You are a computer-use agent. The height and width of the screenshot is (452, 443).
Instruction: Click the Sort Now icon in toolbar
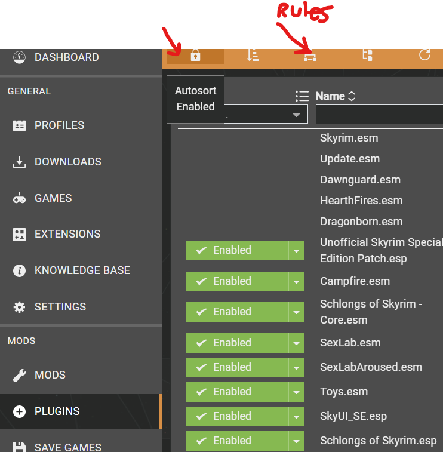point(253,55)
